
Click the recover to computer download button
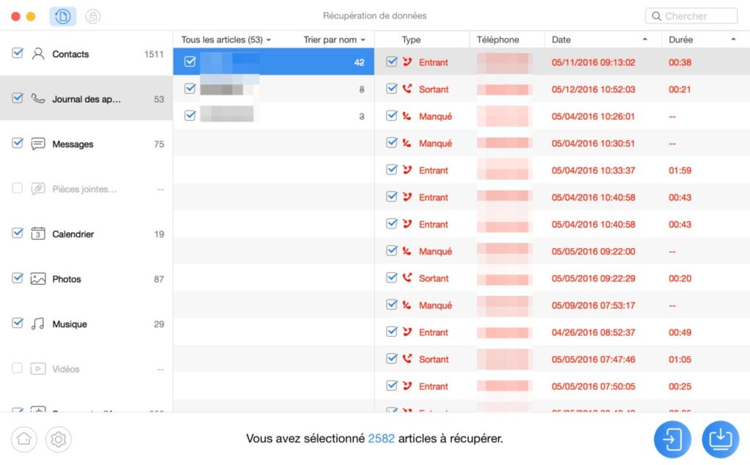click(721, 439)
